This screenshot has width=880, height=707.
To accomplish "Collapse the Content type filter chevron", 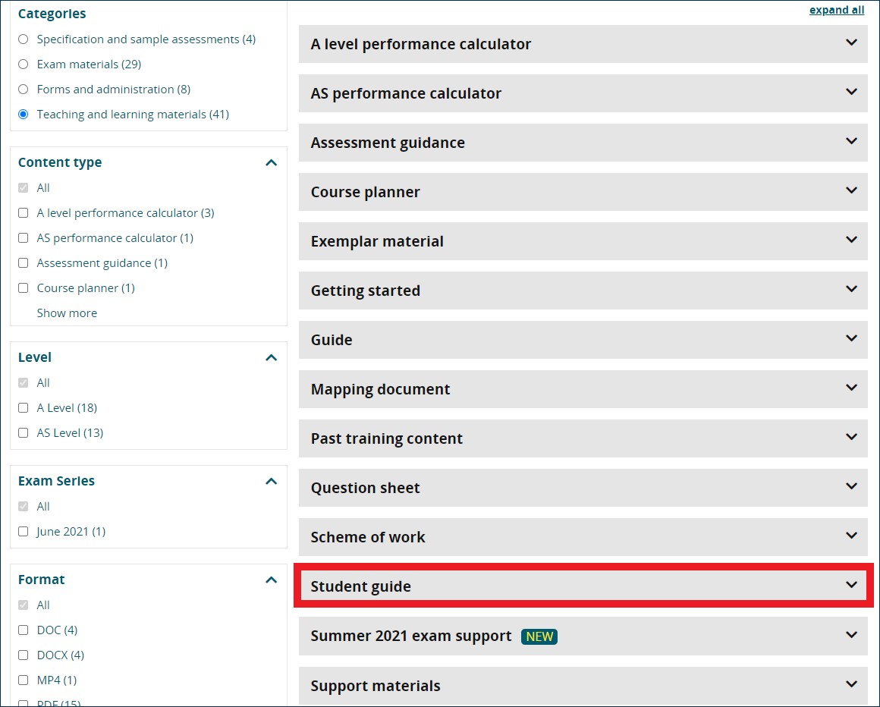I will (271, 162).
